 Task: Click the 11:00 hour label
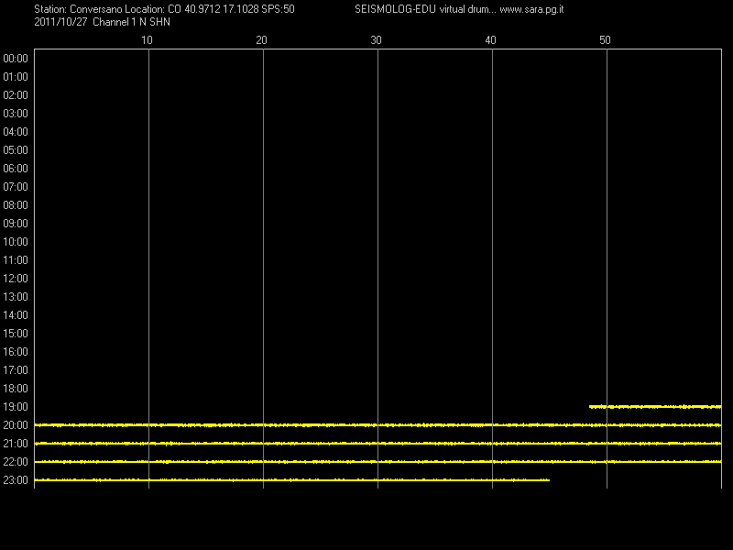[16, 260]
